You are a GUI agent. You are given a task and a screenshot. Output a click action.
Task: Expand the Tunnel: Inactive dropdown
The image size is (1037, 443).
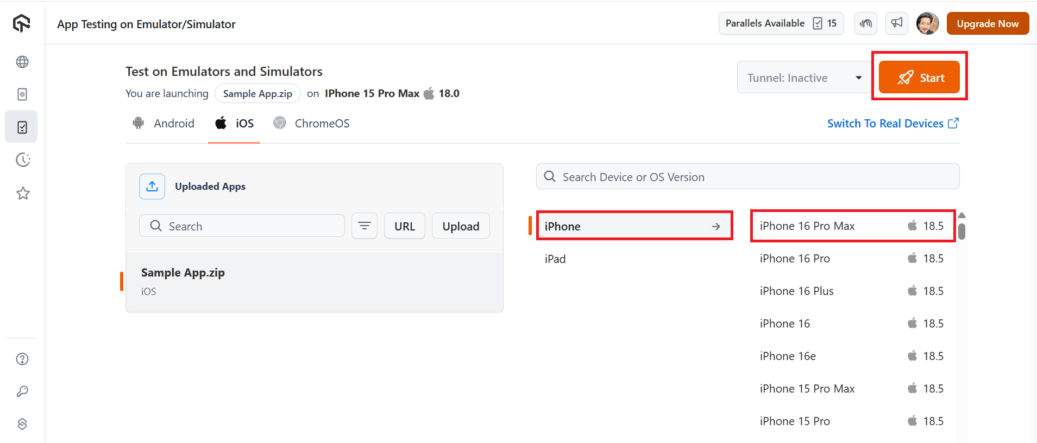858,78
